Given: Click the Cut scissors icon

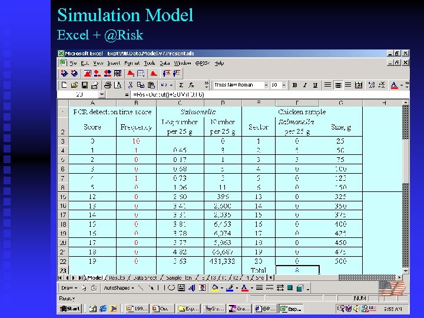Looking at the screenshot, I should click(x=130, y=85).
